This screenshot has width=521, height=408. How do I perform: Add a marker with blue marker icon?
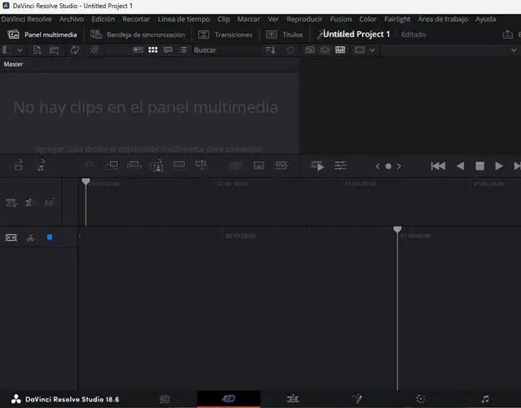(x=50, y=237)
